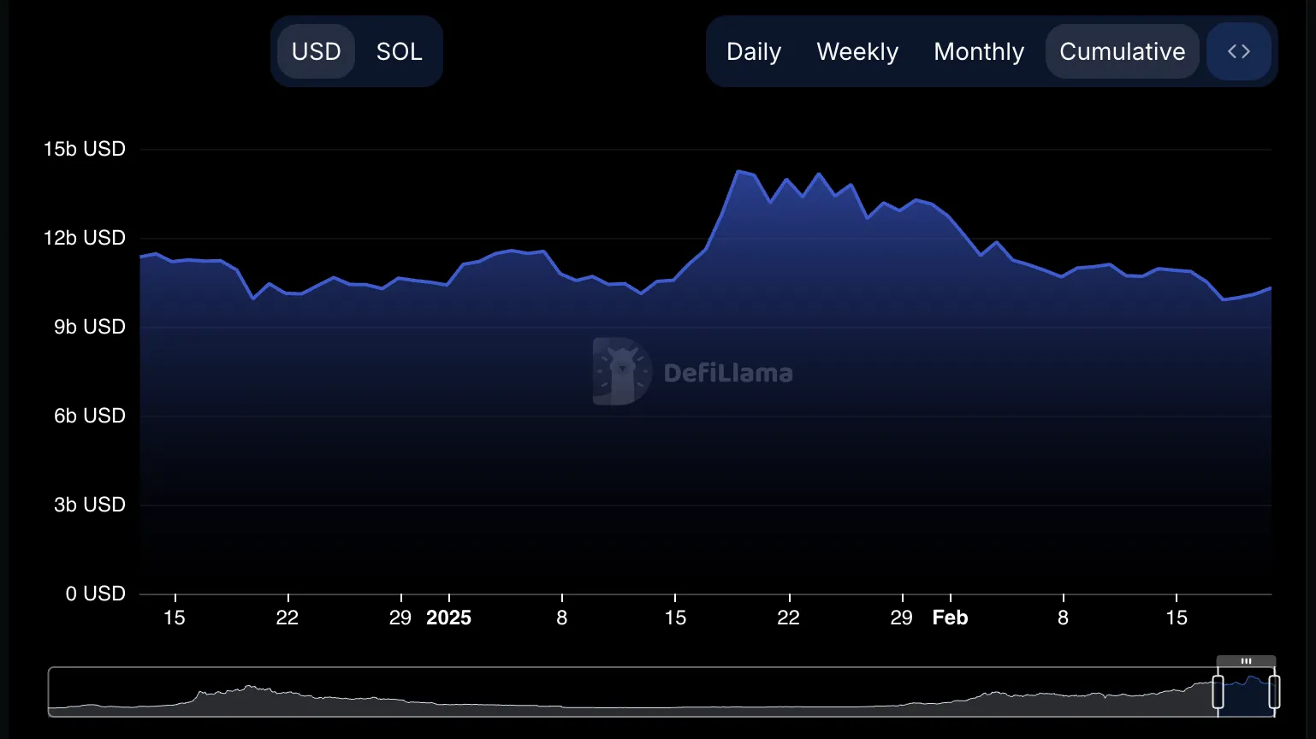Click the range window's top grip bar

(1246, 661)
